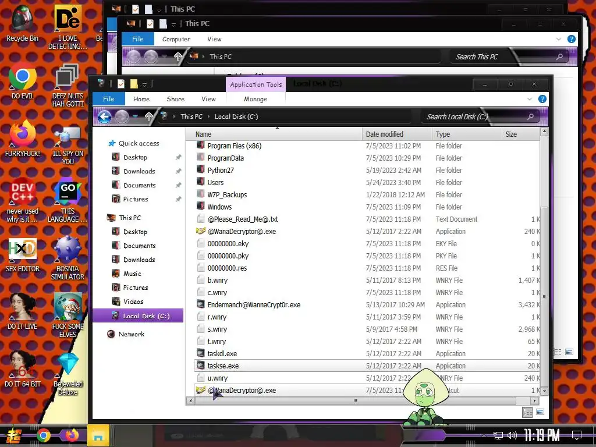Sort by the Type column header

467,134
